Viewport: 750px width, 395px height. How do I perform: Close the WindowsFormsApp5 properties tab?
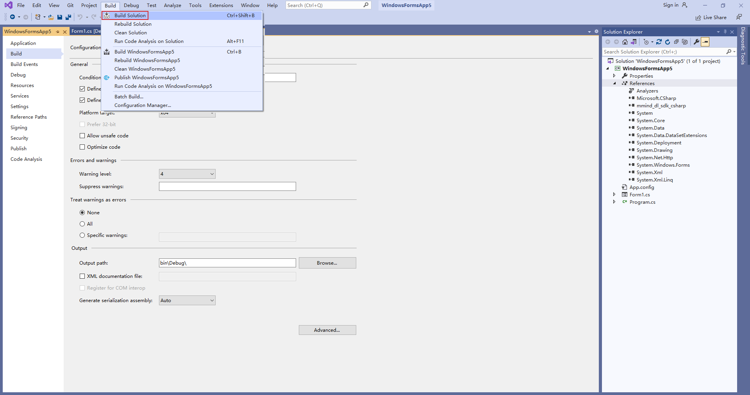pyautogui.click(x=65, y=32)
